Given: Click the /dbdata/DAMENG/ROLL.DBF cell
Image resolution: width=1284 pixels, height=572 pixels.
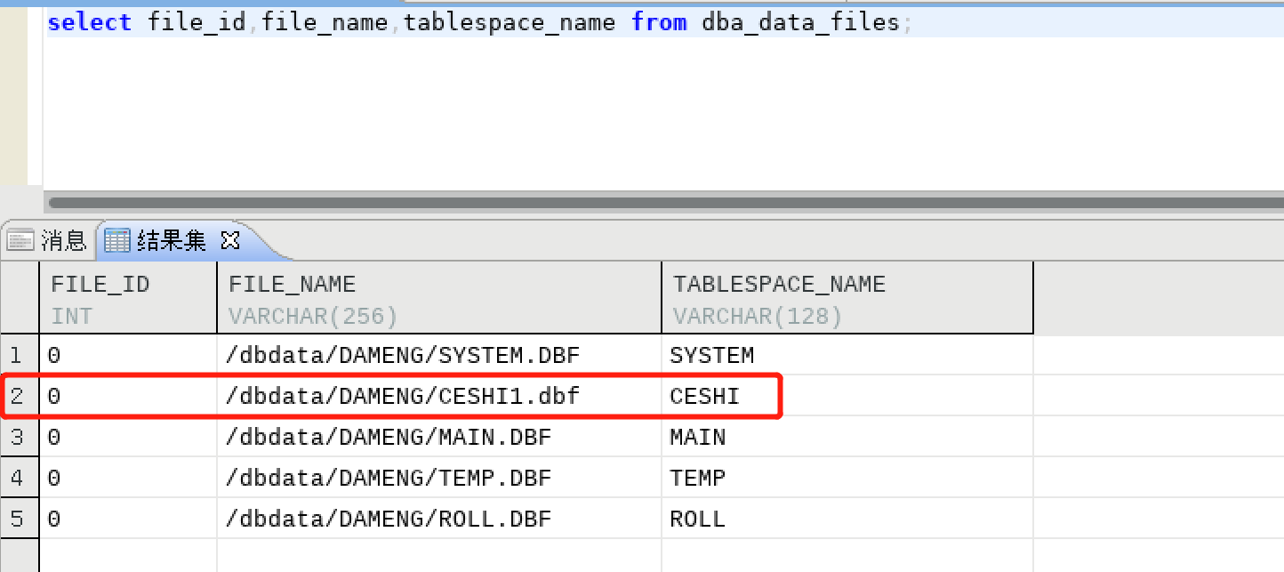Looking at the screenshot, I should coord(439,519).
